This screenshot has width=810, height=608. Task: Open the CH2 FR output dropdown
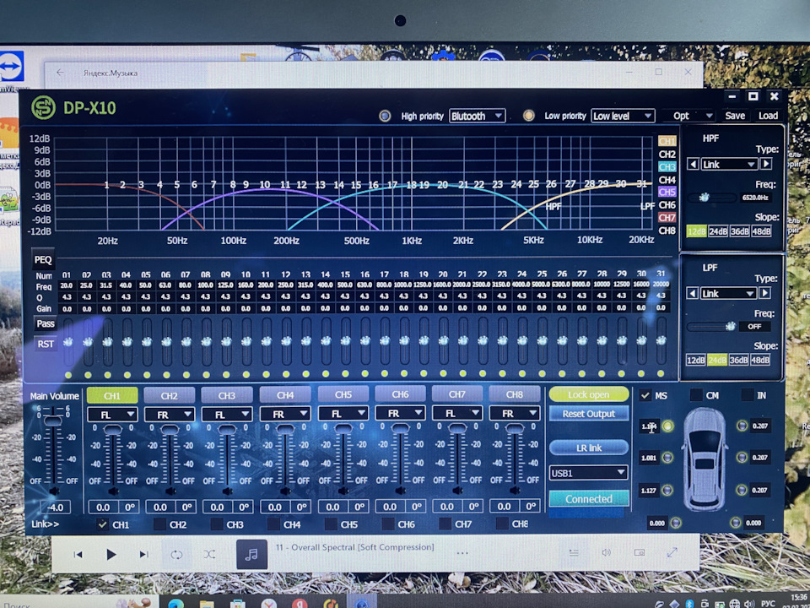point(170,414)
